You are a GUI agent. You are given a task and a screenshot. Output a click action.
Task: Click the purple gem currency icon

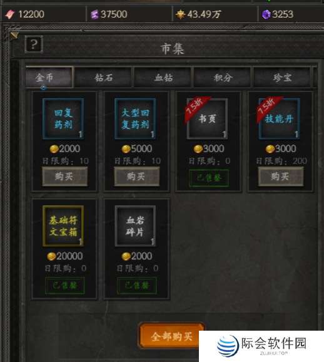tap(266, 14)
